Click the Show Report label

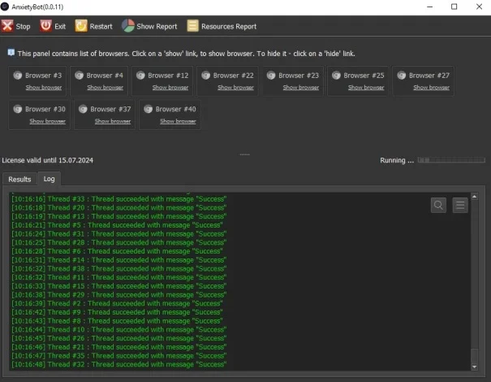(157, 27)
